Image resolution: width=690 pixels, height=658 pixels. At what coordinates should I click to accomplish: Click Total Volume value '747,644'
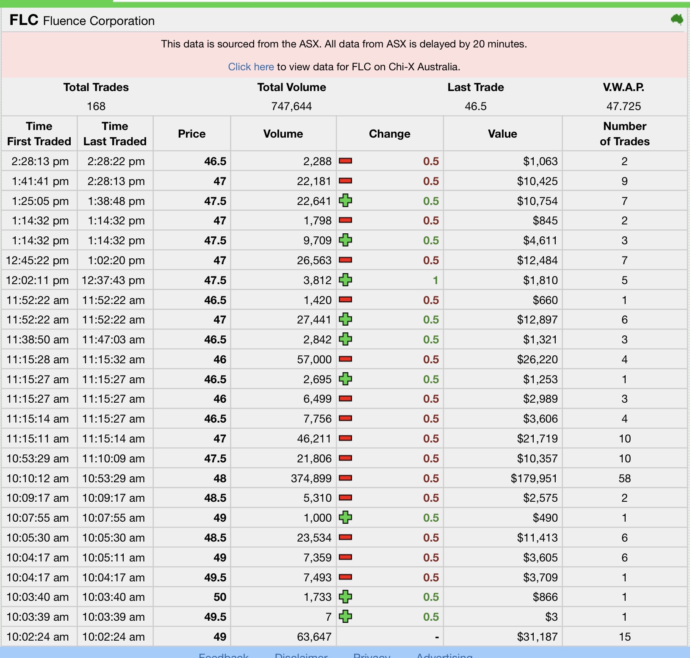click(x=291, y=106)
